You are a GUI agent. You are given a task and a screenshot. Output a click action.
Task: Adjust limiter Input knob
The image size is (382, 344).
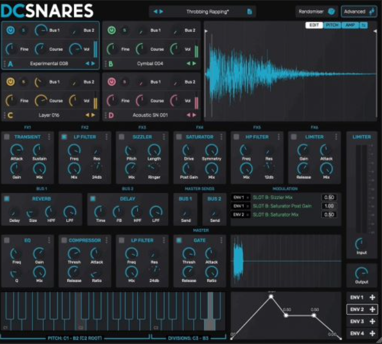[x=362, y=244]
